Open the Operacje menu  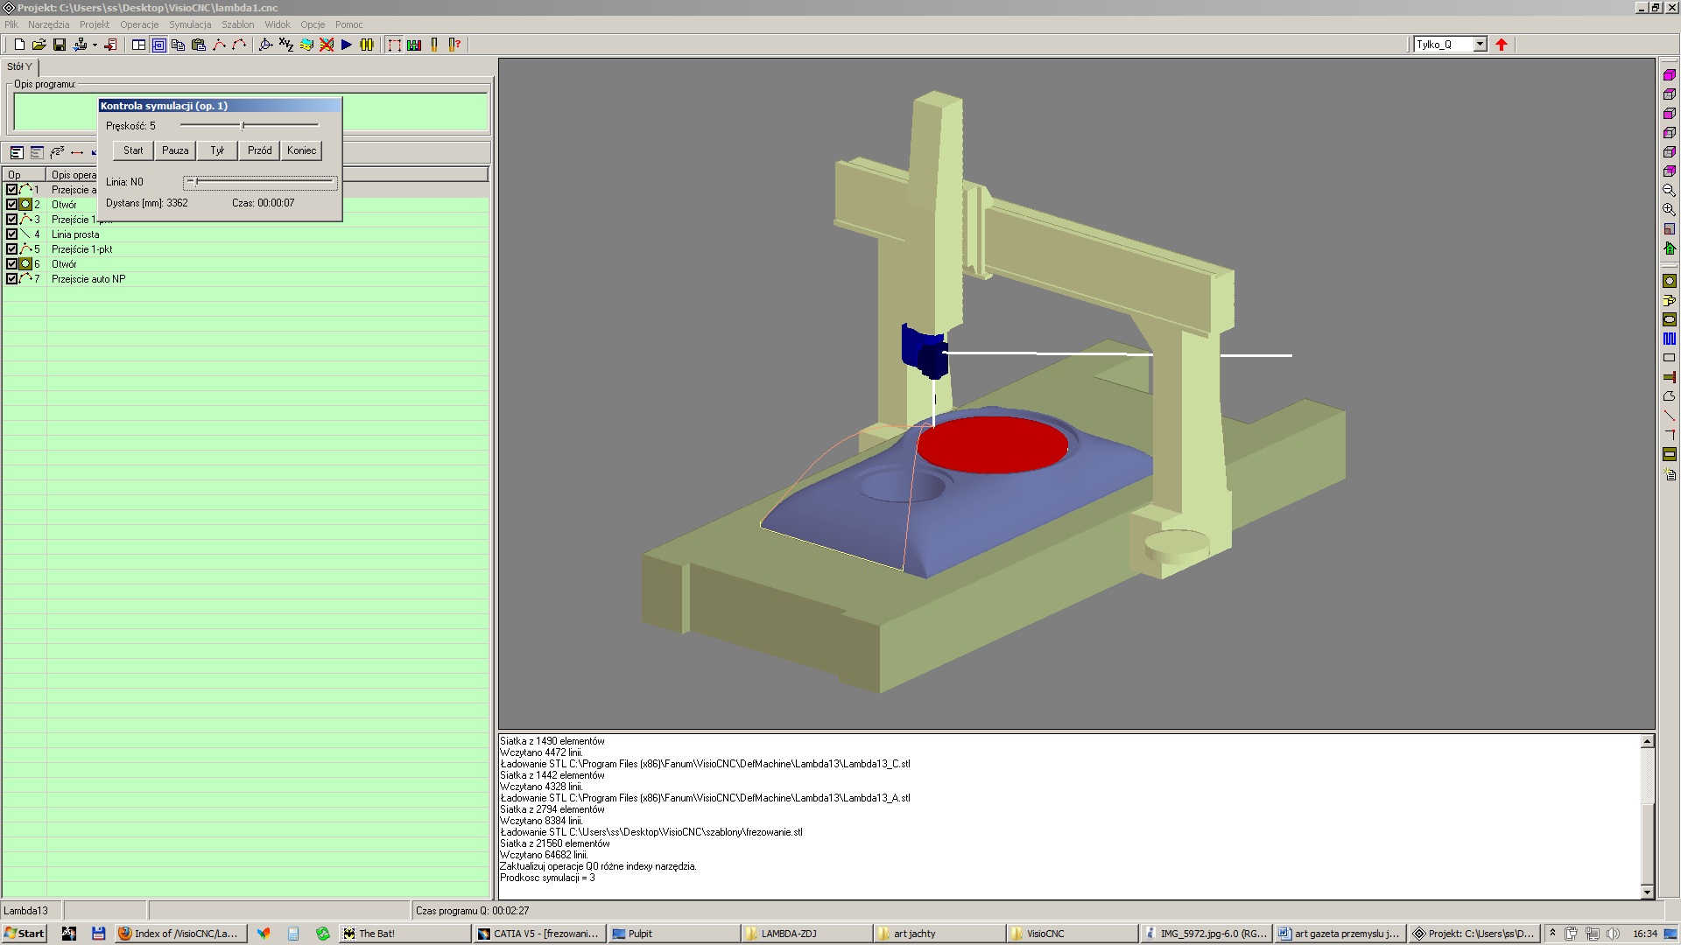pyautogui.click(x=139, y=24)
